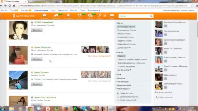Screen dimensions: 198x111
Task: Open Знакомства in top bar
Action: (x=62, y=10)
